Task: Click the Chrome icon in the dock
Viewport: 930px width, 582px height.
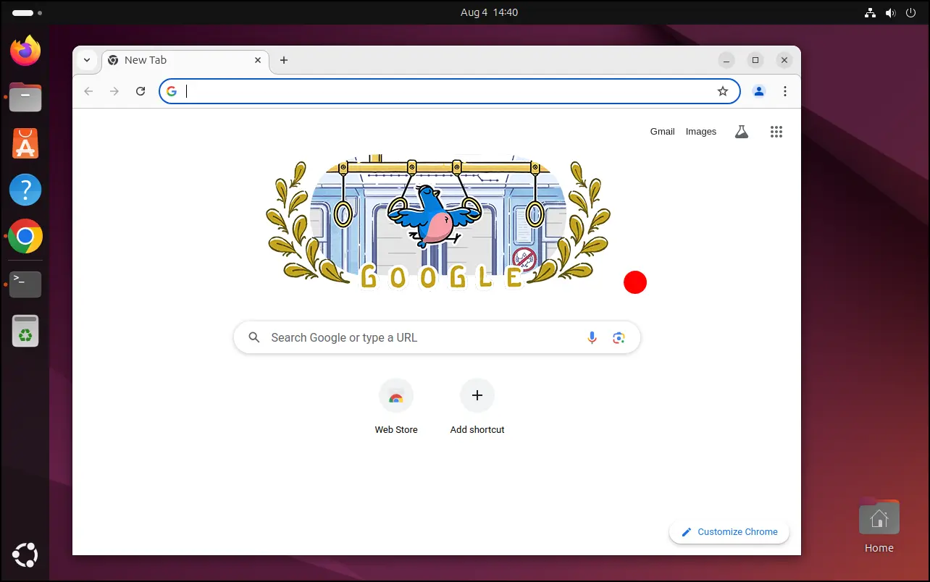Action: pos(25,236)
